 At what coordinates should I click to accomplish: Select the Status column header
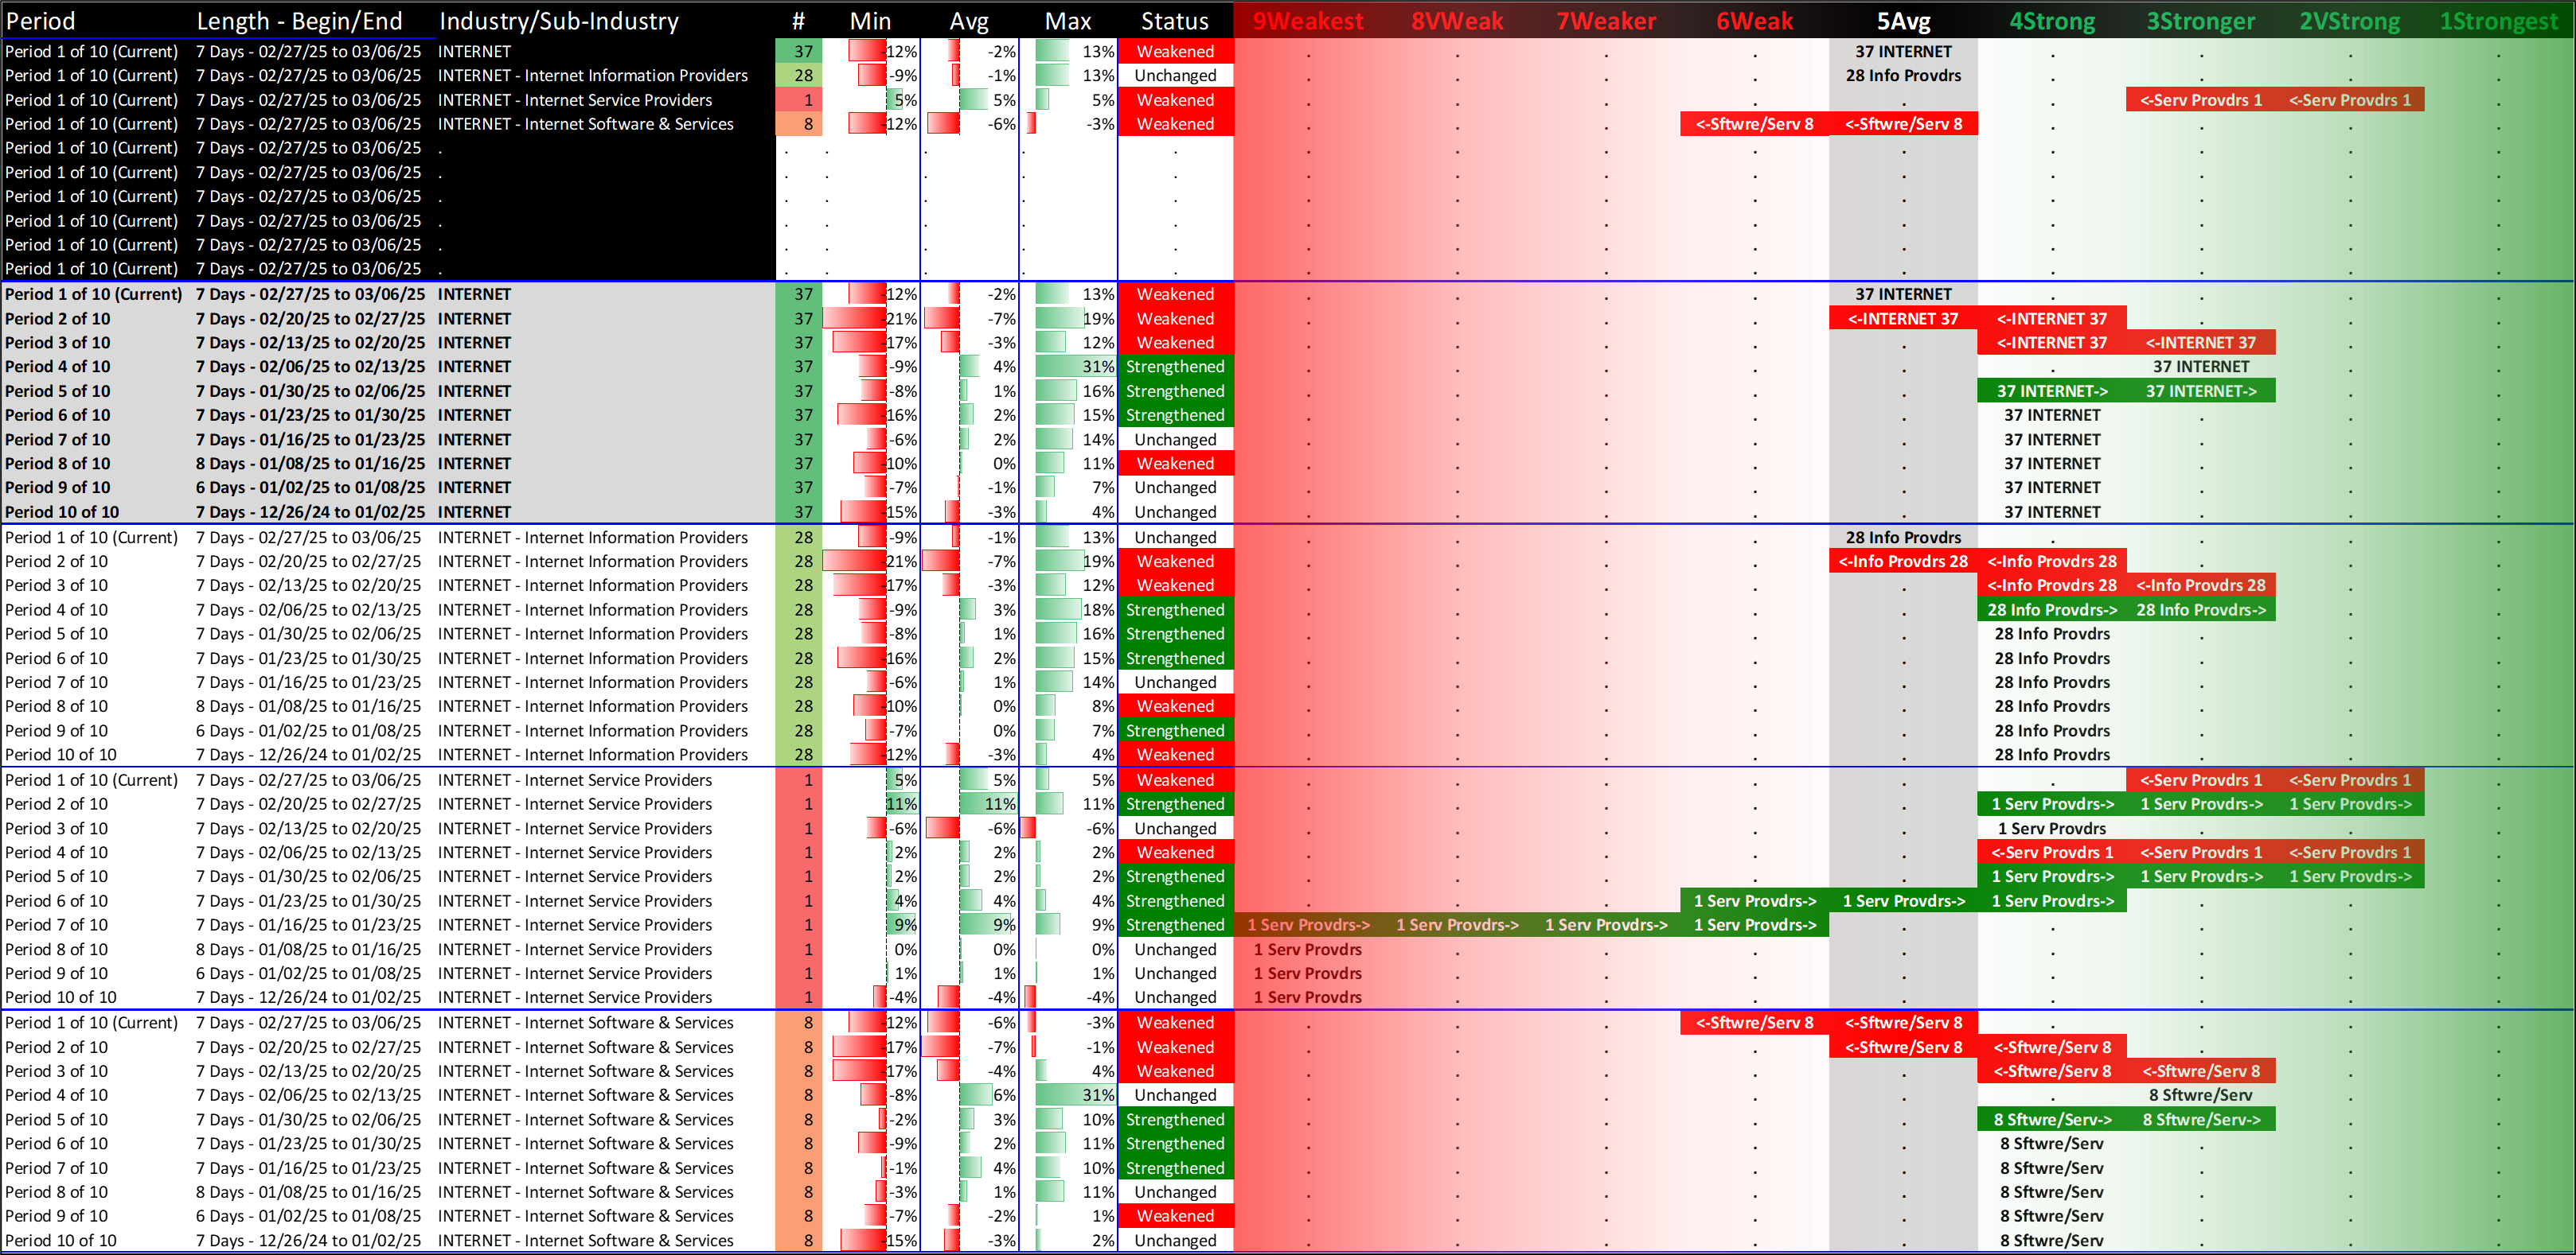coord(1174,21)
